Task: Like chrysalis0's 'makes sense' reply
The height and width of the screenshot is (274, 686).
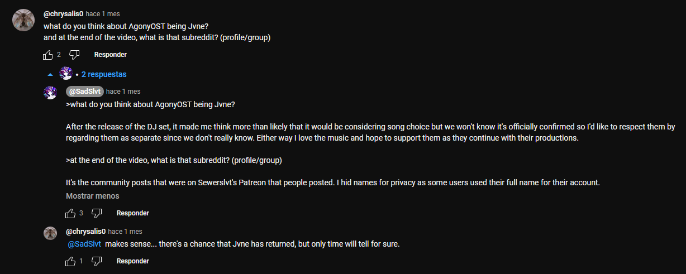Action: pyautogui.click(x=70, y=261)
